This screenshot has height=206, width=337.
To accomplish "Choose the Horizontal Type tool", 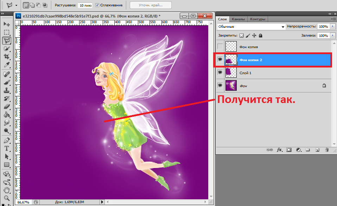I will [6, 148].
